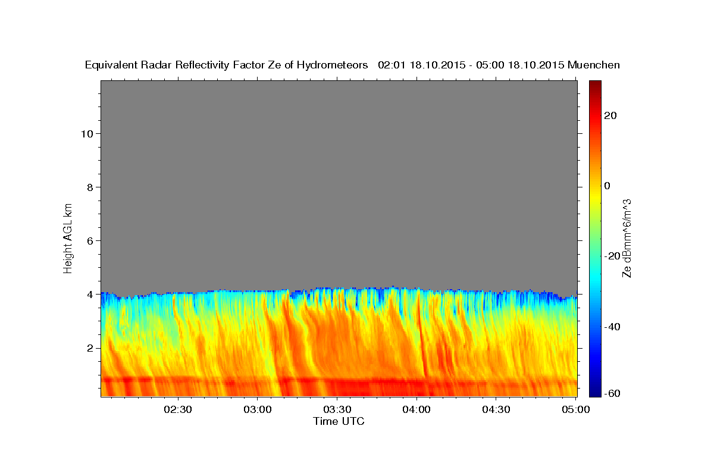Click the colorbar label 0
The image size is (714, 476).
[x=607, y=186]
